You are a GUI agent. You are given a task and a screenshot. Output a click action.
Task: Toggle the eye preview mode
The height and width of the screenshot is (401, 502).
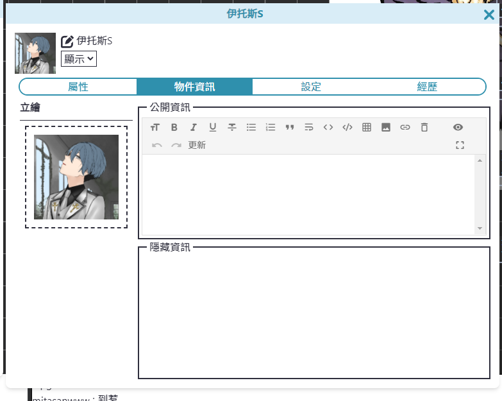(x=458, y=128)
